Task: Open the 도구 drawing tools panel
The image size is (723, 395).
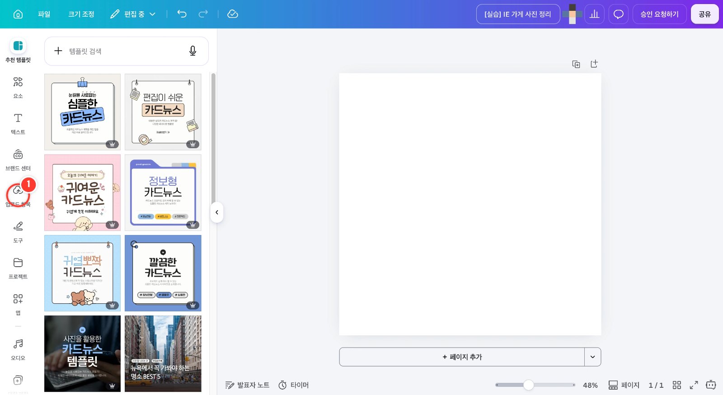Action: coord(18,232)
